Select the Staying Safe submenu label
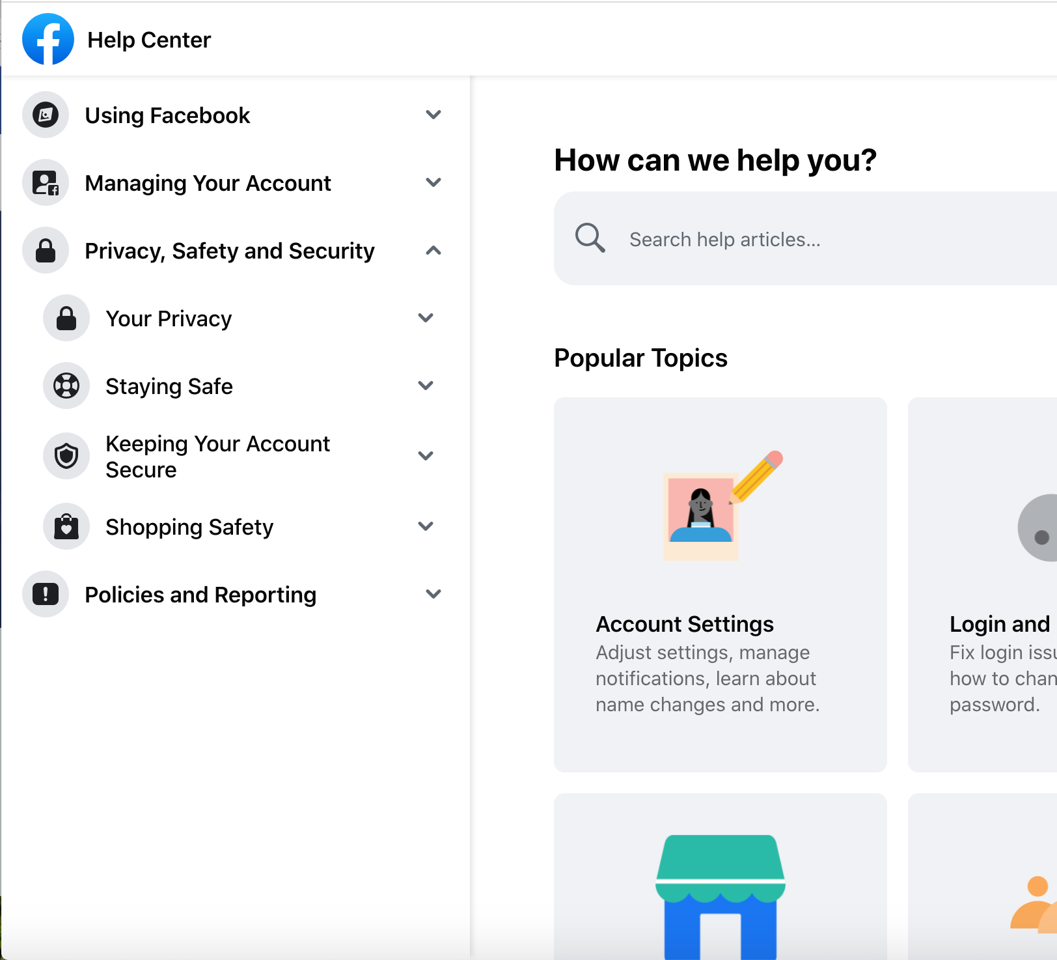 click(169, 386)
